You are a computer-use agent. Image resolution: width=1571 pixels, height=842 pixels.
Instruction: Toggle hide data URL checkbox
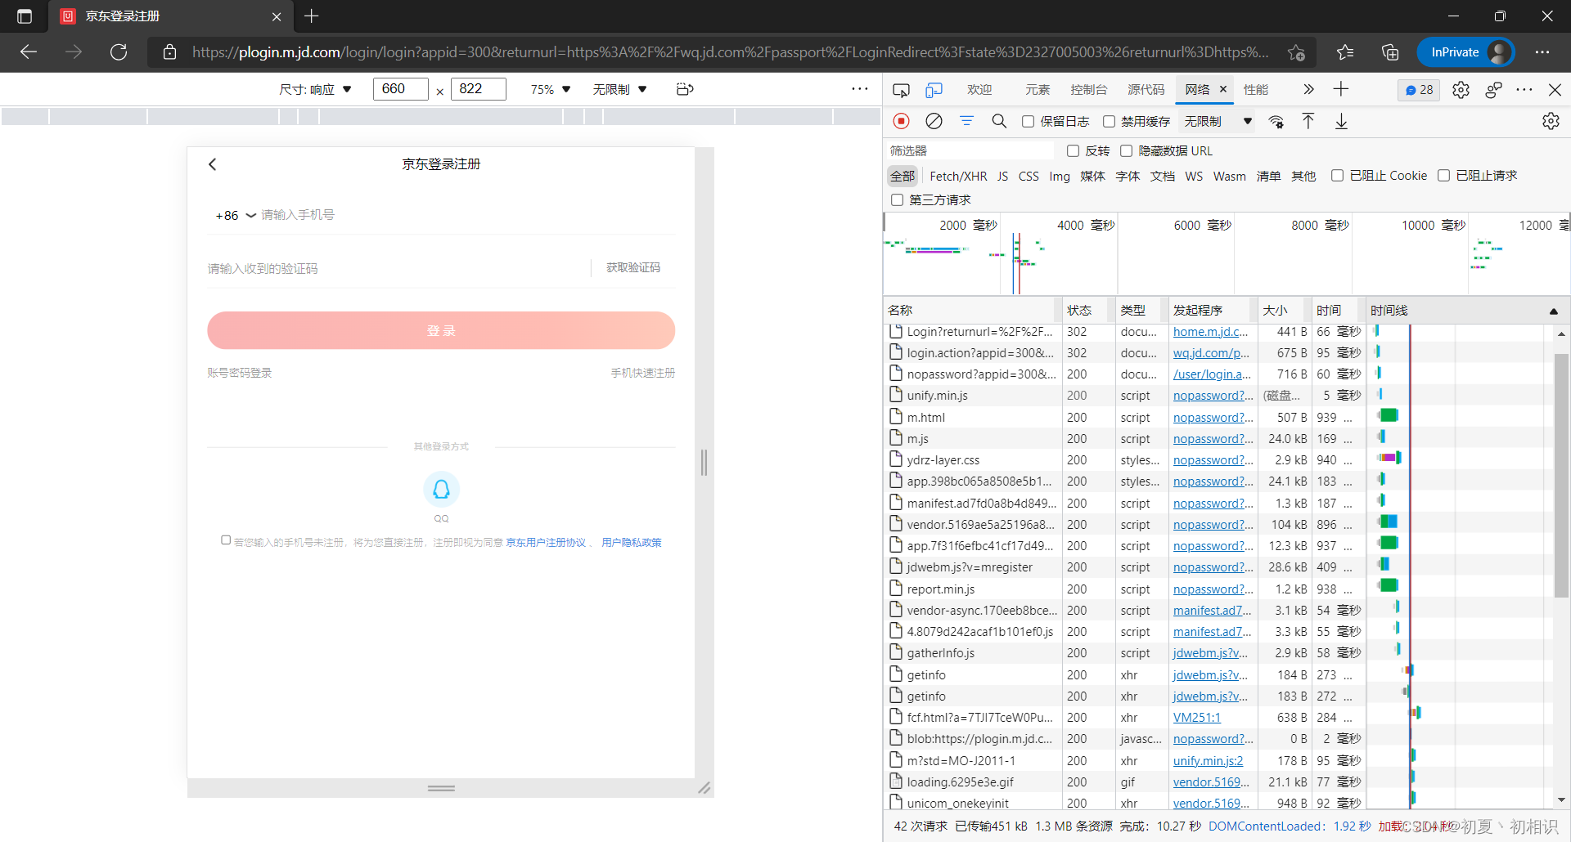1126,150
